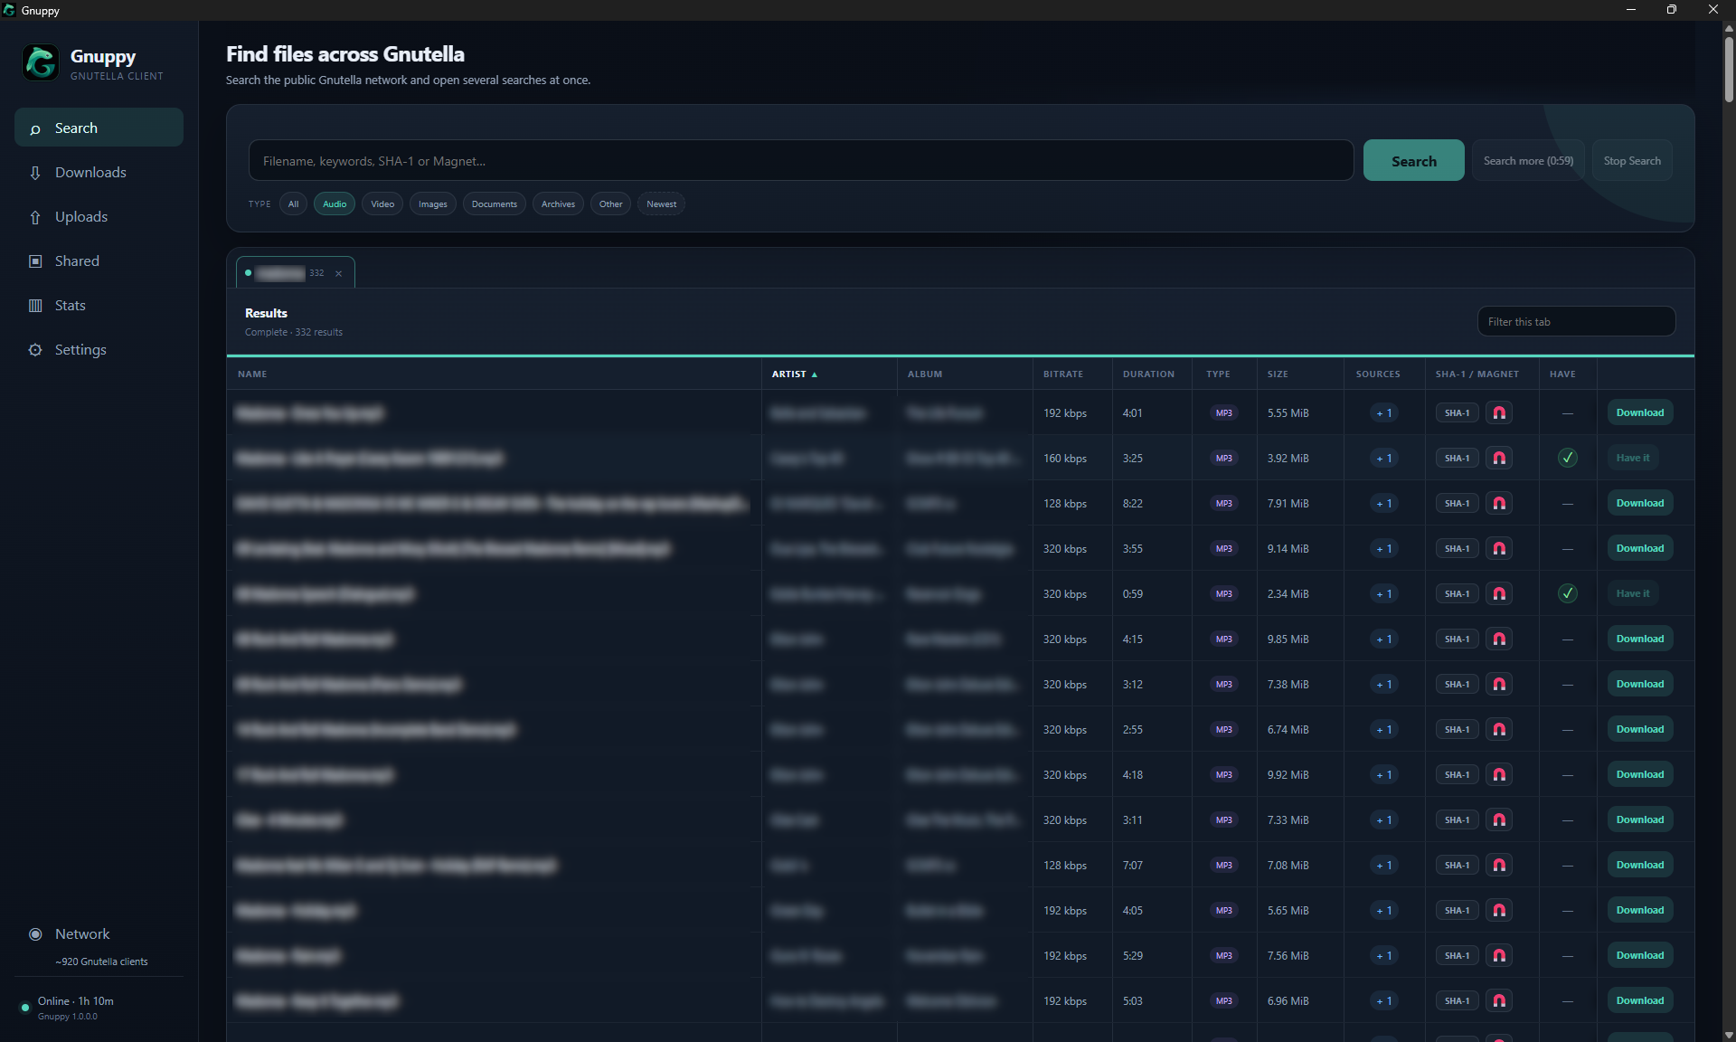Open the Stats page
Image resolution: width=1736 pixels, height=1042 pixels.
point(99,305)
